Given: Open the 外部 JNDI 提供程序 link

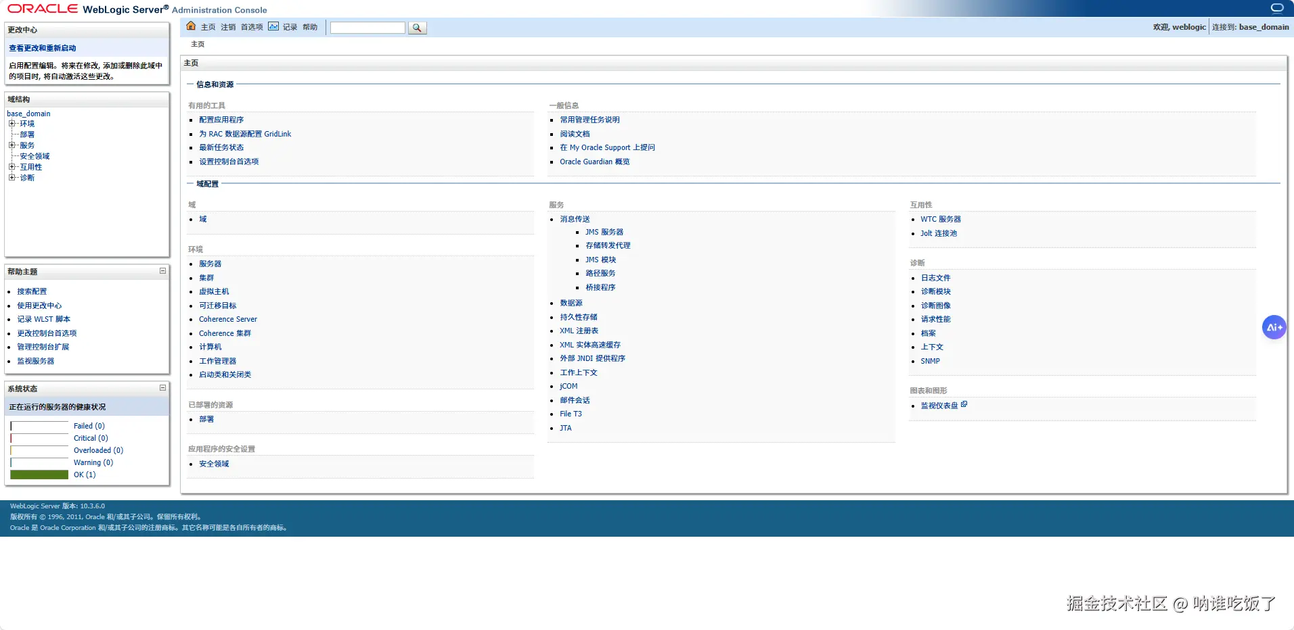Looking at the screenshot, I should (593, 358).
